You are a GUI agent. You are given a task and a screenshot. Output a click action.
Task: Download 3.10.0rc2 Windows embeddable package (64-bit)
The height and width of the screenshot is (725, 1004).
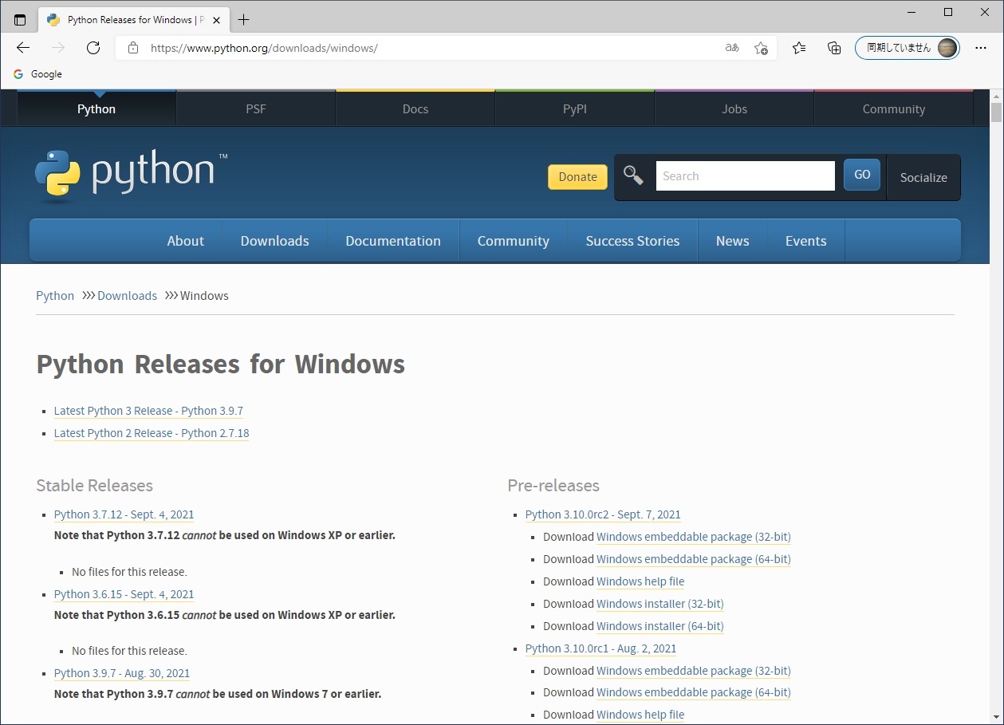[694, 559]
